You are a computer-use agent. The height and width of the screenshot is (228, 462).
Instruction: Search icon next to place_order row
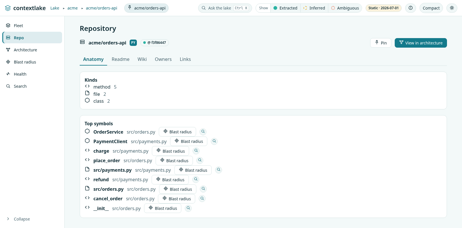pyautogui.click(x=200, y=160)
